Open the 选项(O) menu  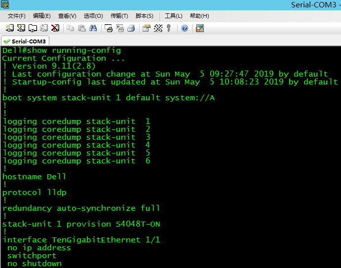pyautogui.click(x=93, y=16)
